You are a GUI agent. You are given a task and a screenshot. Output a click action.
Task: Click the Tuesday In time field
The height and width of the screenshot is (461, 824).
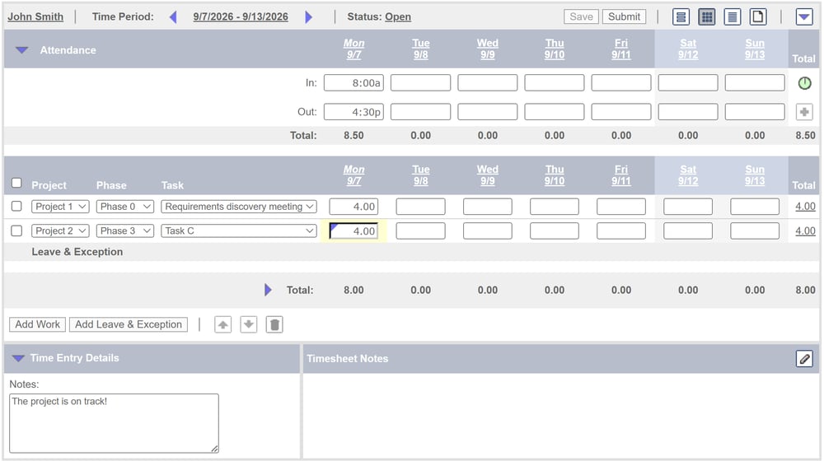420,83
